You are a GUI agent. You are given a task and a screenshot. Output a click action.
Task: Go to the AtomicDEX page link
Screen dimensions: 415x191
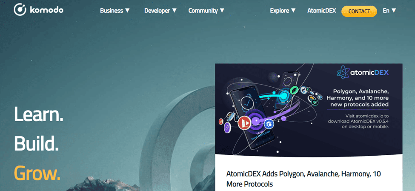tap(322, 11)
